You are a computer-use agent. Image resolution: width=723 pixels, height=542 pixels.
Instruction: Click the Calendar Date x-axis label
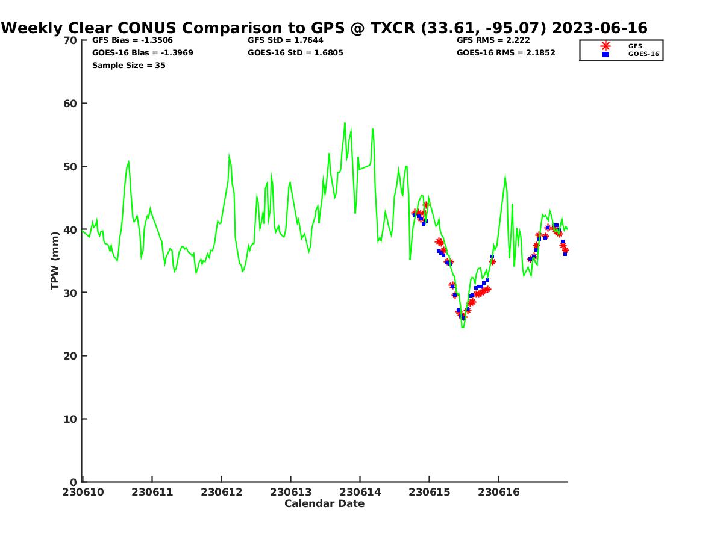[x=324, y=503]
